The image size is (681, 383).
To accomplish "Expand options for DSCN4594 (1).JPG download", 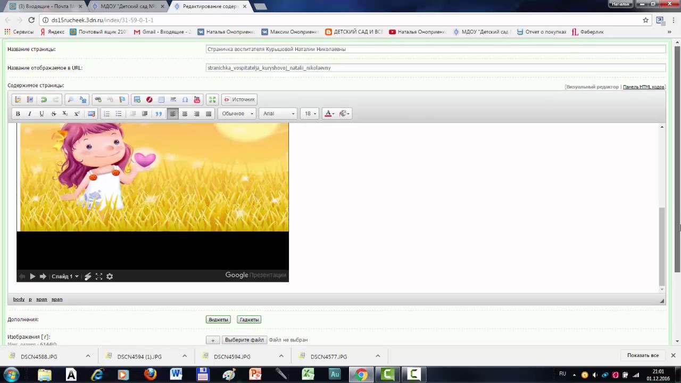I will [x=185, y=356].
